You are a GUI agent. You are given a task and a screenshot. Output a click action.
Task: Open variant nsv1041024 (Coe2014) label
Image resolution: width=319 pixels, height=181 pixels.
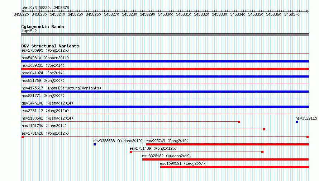click(43, 73)
